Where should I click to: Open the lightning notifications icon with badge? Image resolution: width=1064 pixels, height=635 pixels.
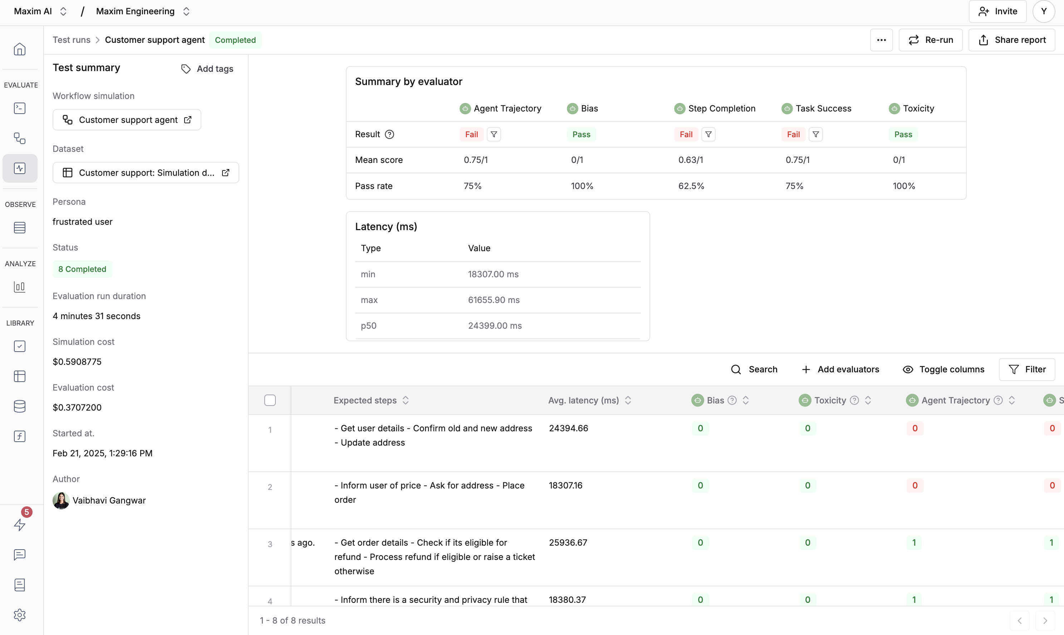[20, 525]
